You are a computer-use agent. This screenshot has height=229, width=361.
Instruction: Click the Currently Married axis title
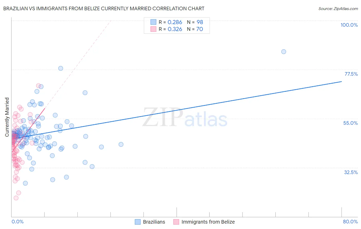pyautogui.click(x=7, y=117)
